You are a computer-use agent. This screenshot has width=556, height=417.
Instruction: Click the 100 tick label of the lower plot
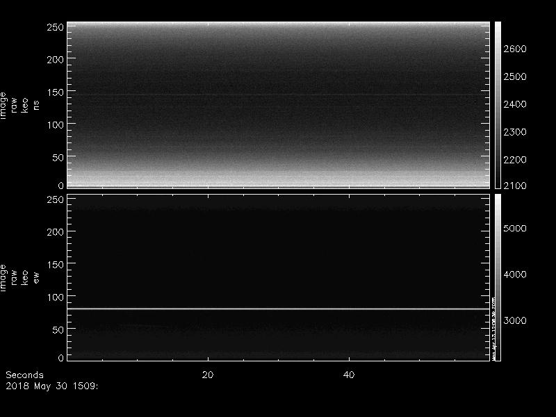click(56, 297)
